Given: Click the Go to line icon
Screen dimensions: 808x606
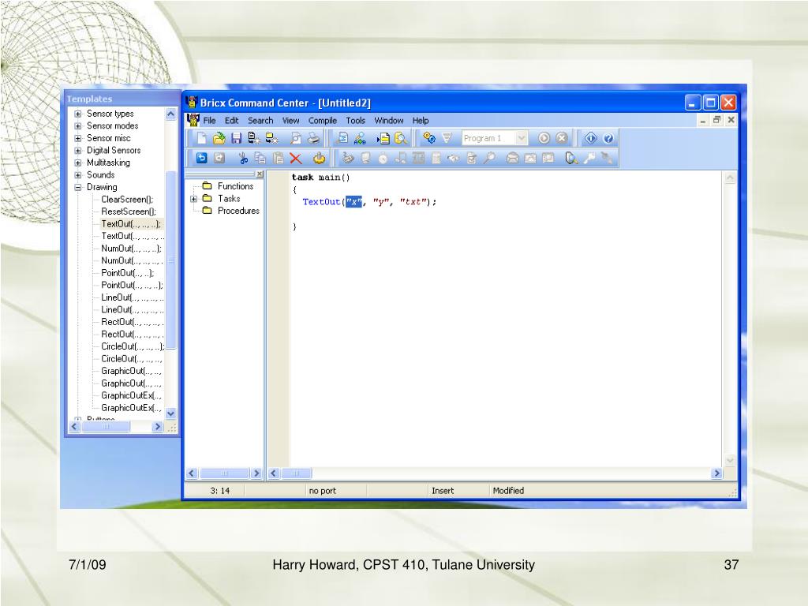Looking at the screenshot, I should (x=383, y=138).
